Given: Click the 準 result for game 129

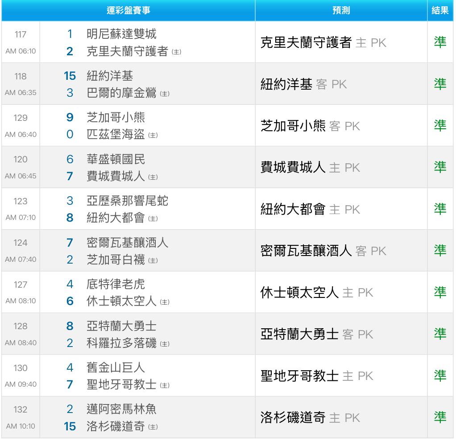Looking at the screenshot, I should click(x=440, y=125).
